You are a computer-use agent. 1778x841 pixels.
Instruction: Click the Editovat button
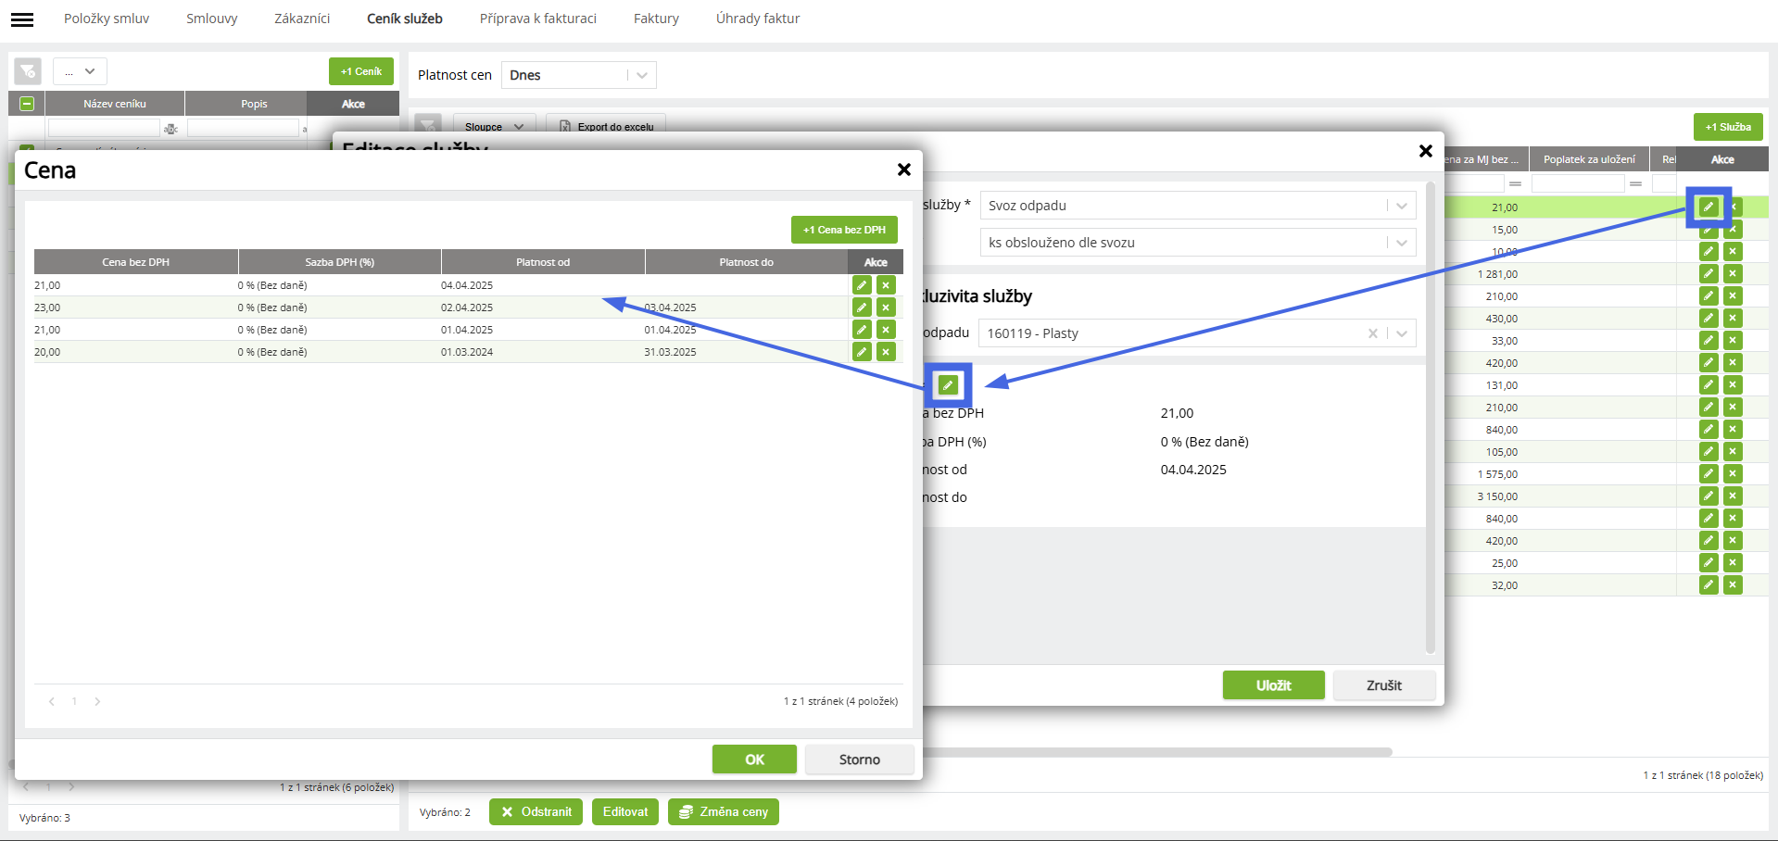(x=625, y=812)
